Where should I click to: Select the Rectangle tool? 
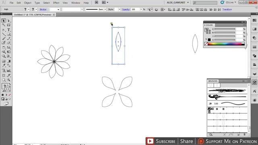coord(9,34)
